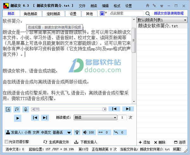Screen dimensions: 190x155
Task: Switch to the 定时朗读 tab
Action: point(54,14)
